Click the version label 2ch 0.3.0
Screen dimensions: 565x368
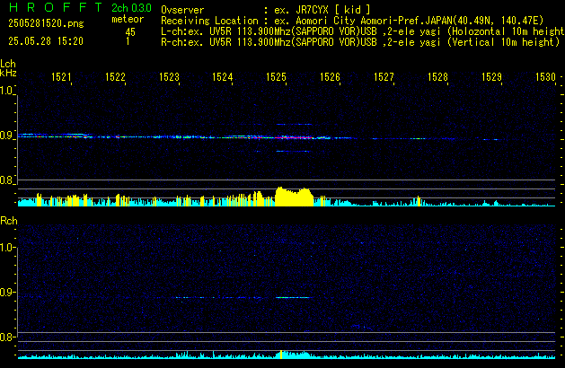click(131, 8)
